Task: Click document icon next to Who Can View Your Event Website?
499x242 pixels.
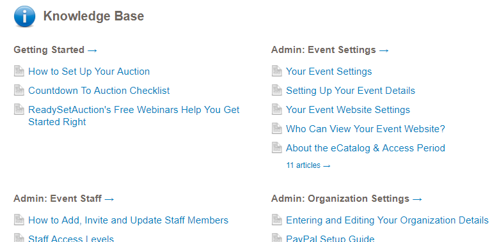Action: (x=276, y=128)
